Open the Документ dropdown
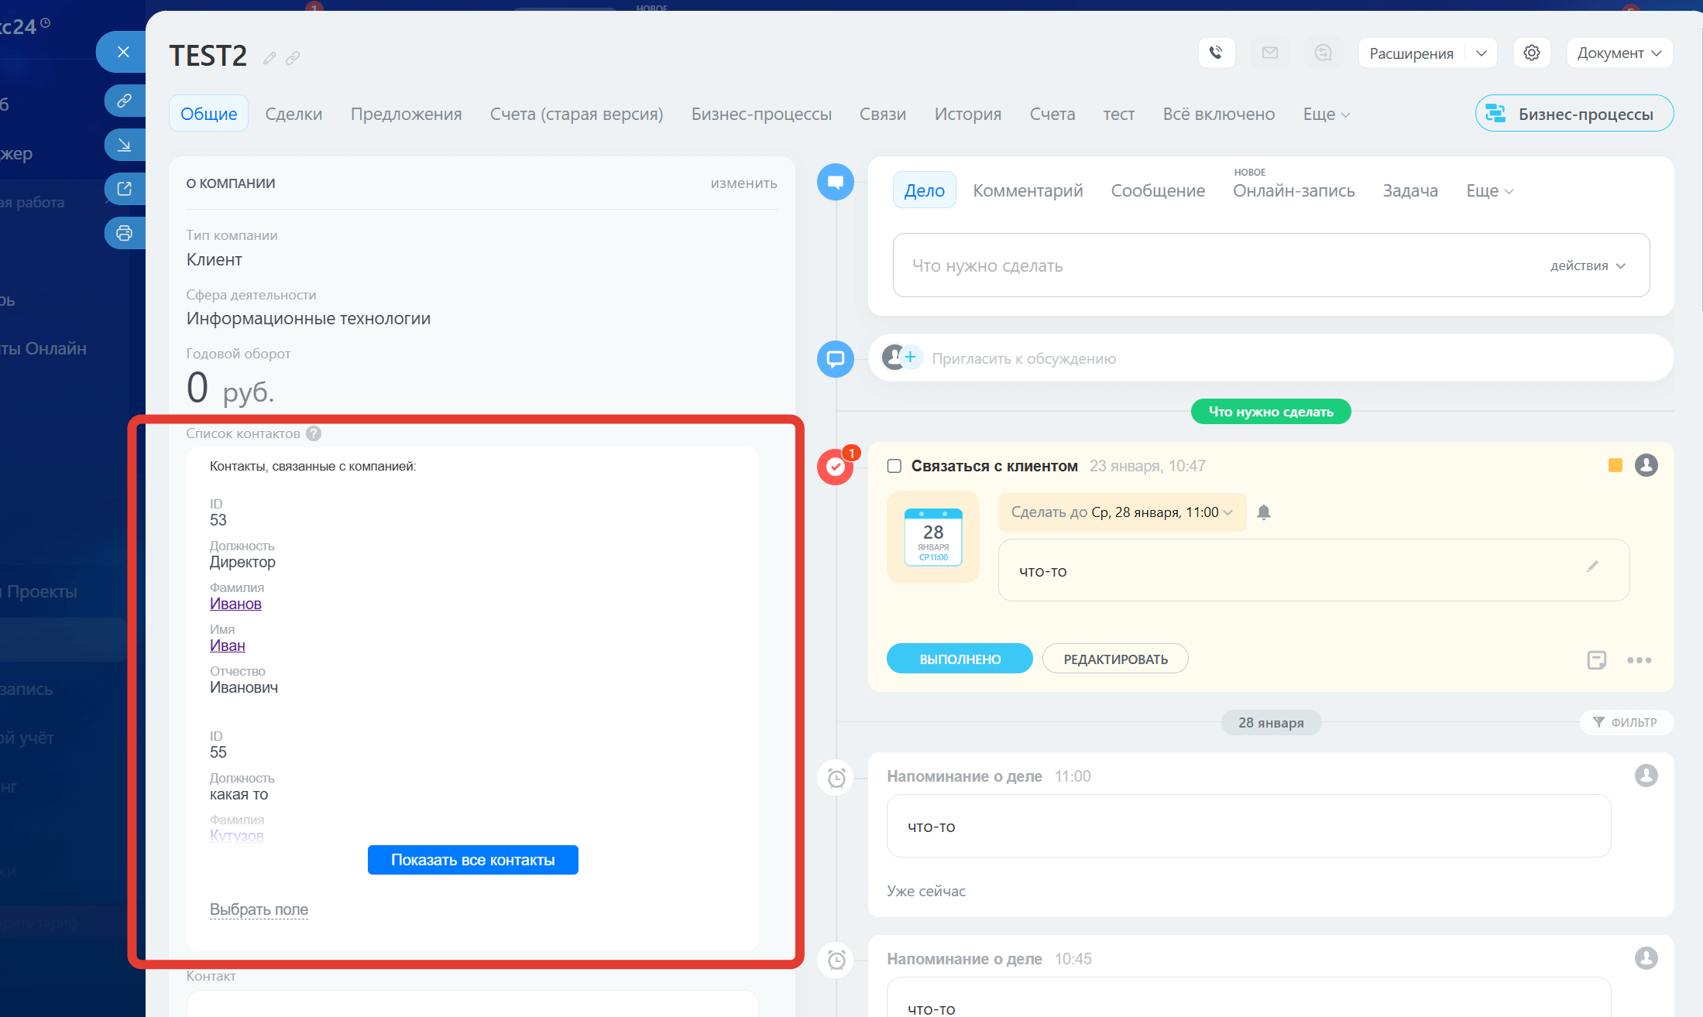 tap(1619, 53)
